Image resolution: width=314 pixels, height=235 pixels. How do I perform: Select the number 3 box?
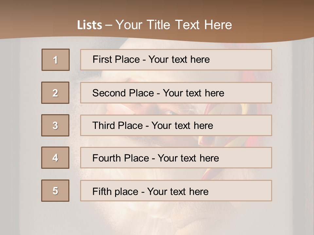pyautogui.click(x=55, y=125)
